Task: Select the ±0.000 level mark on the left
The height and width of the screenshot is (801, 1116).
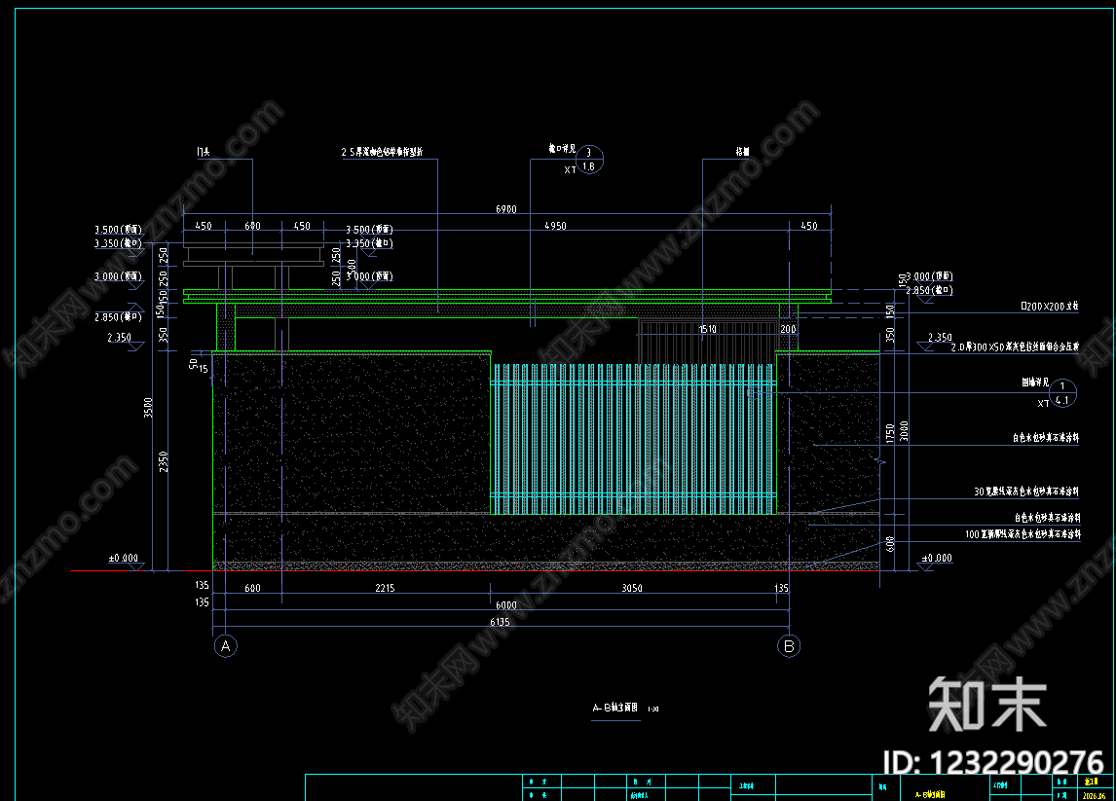Action: point(123,558)
